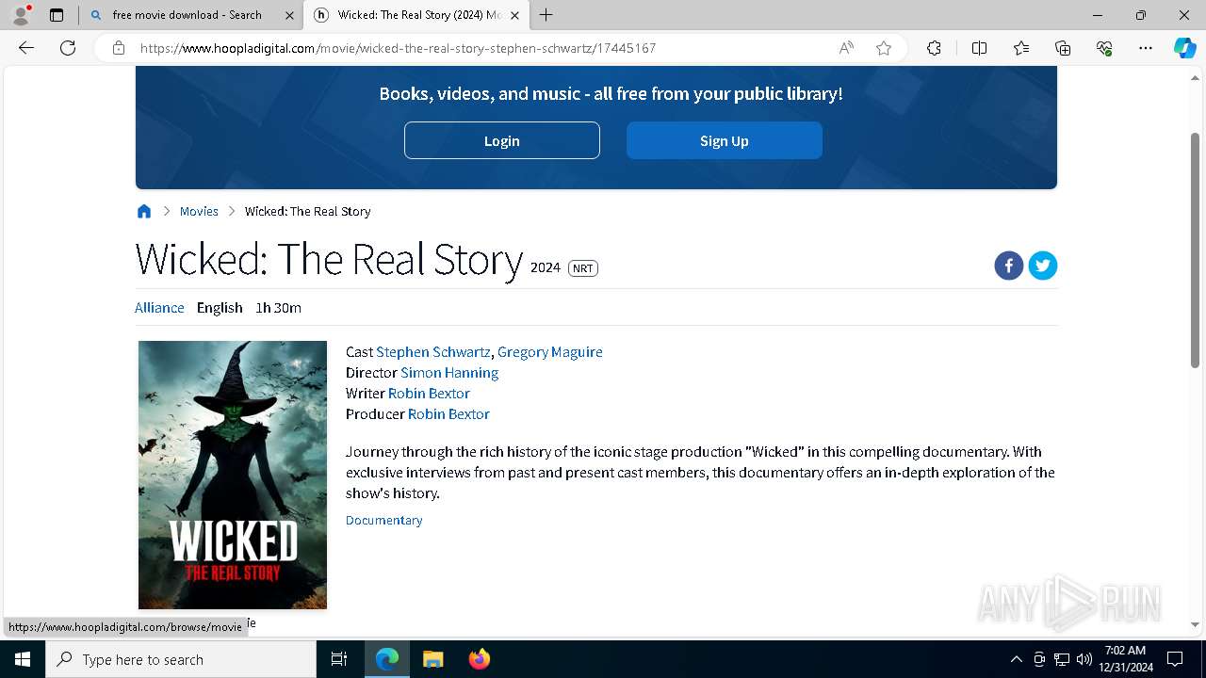This screenshot has height=678, width=1206.
Task: Open Task View on the taskbar
Action: point(339,659)
